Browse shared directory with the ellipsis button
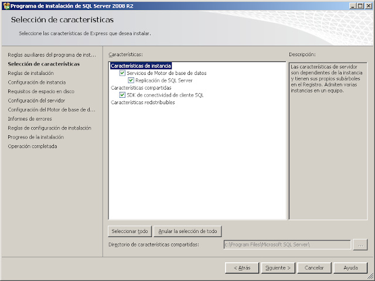 pyautogui.click(x=360, y=245)
